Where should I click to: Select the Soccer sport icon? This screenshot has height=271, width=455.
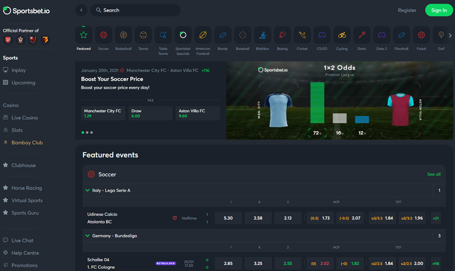pyautogui.click(x=103, y=35)
